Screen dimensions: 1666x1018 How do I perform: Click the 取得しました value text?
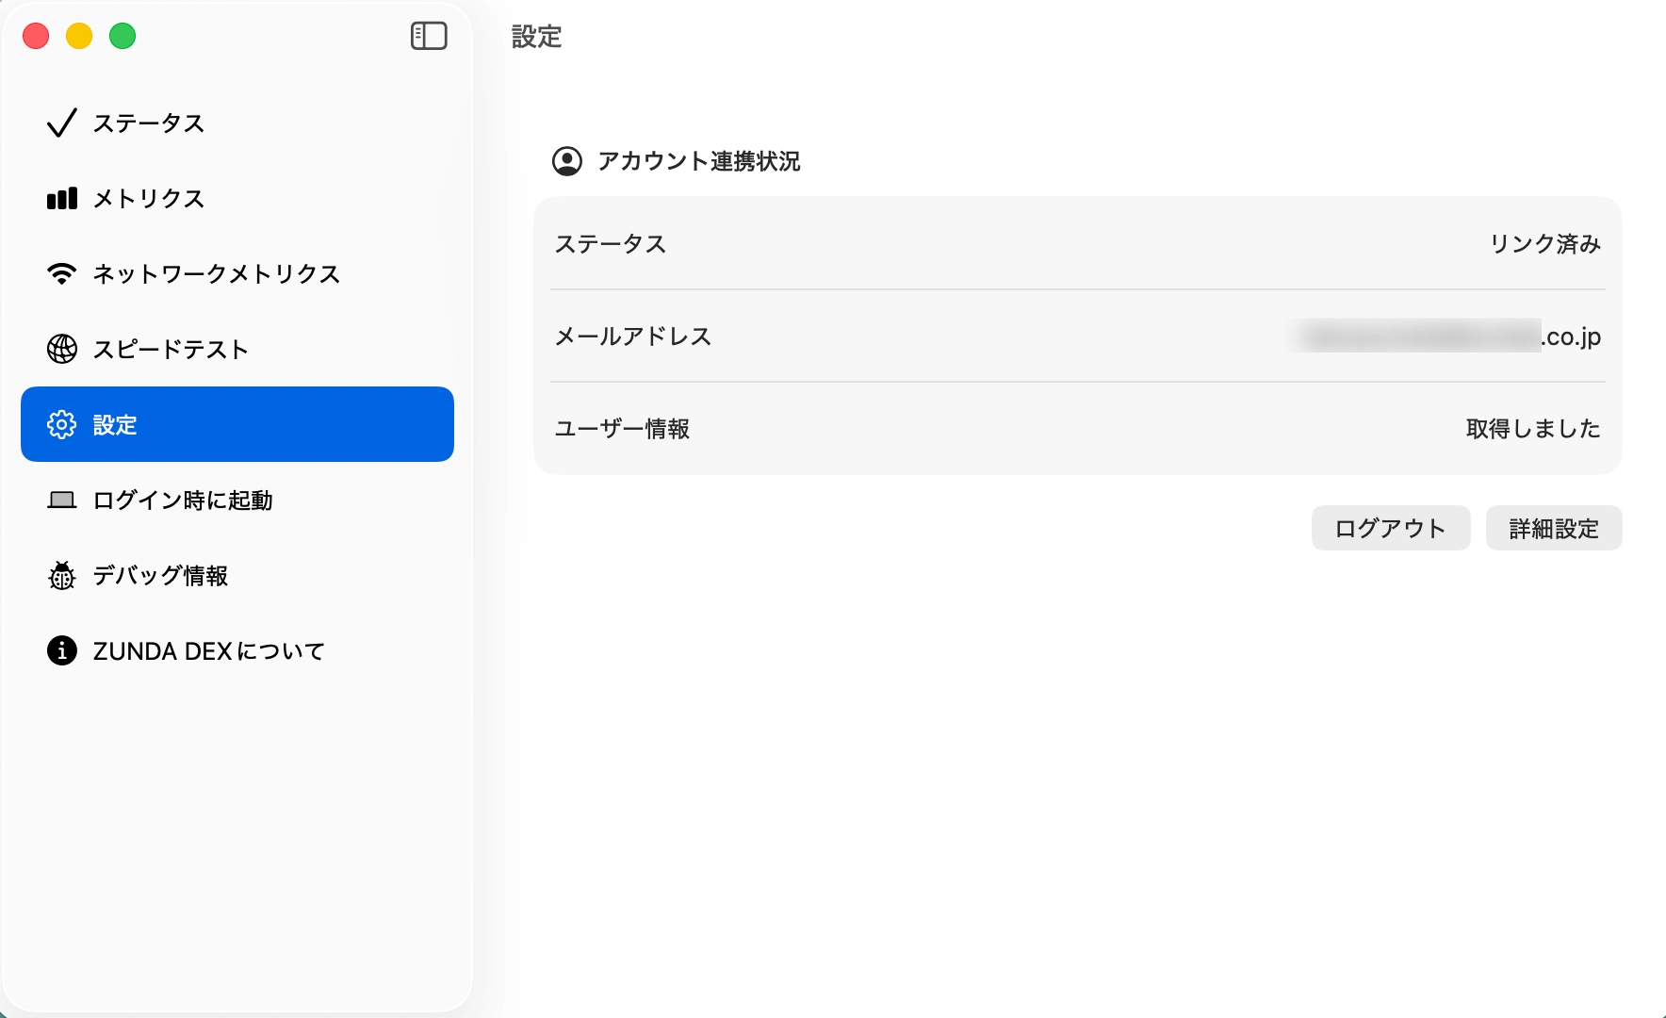tap(1532, 429)
